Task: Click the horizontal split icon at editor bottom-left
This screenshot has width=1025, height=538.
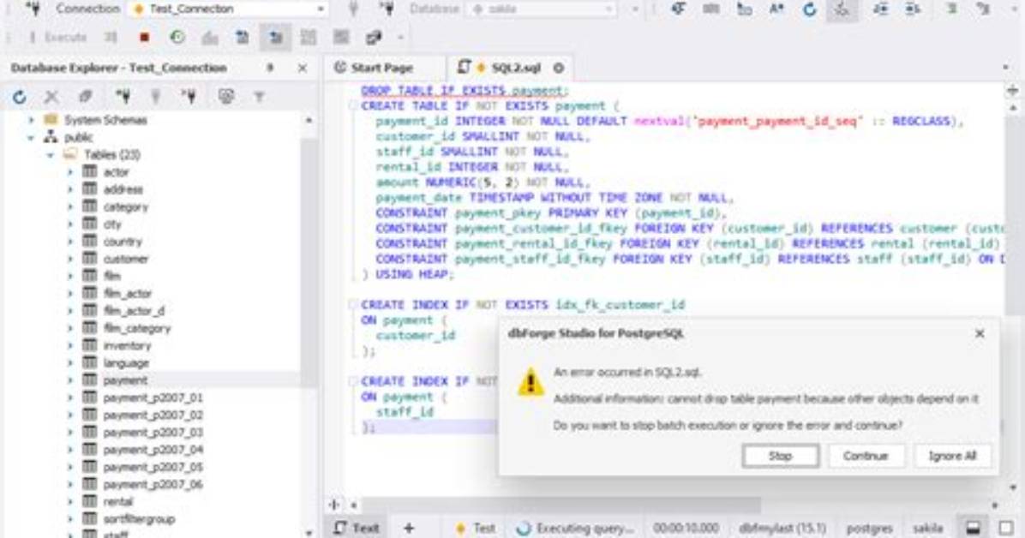Action: pos(335,505)
